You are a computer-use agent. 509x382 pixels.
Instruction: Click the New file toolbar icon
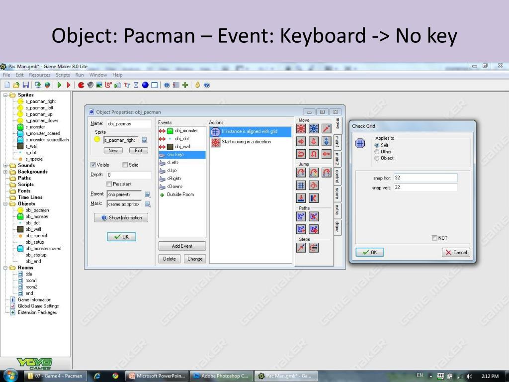pos(7,85)
